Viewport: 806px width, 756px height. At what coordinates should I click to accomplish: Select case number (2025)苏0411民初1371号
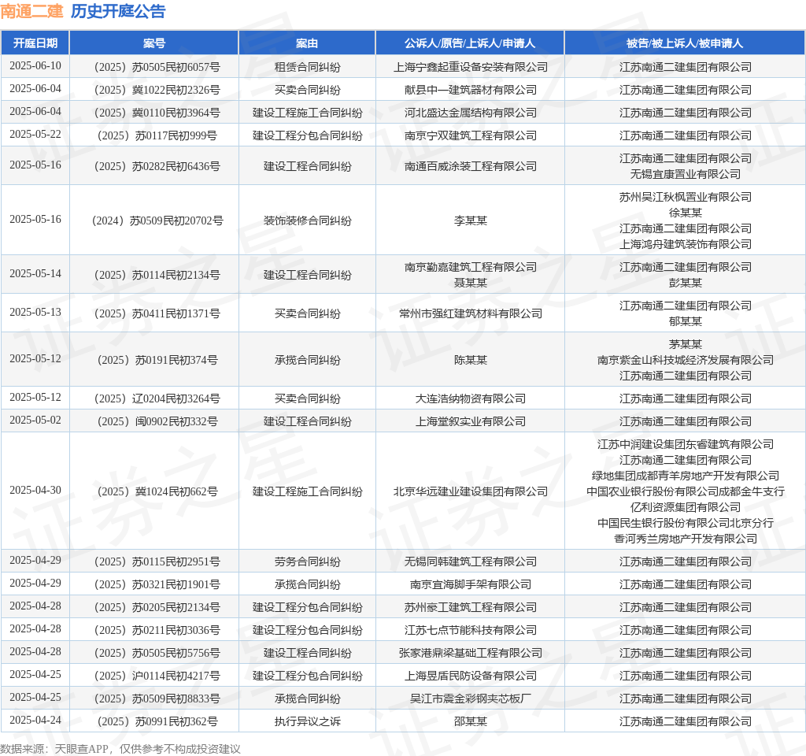point(157,313)
